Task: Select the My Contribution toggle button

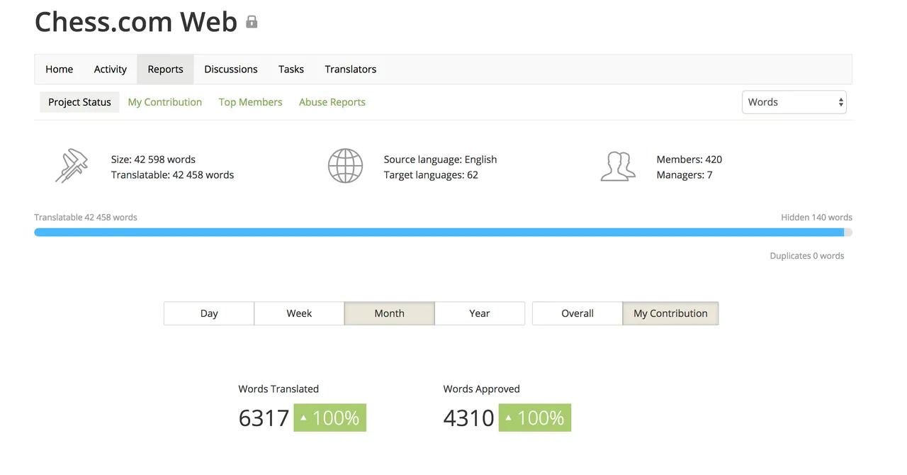Action: coord(670,313)
